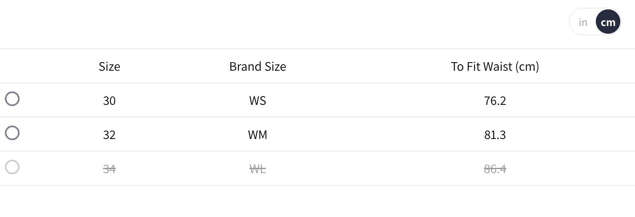Image resolution: width=635 pixels, height=217 pixels.
Task: Click the crossed-out 'WL' brand size
Action: (258, 169)
